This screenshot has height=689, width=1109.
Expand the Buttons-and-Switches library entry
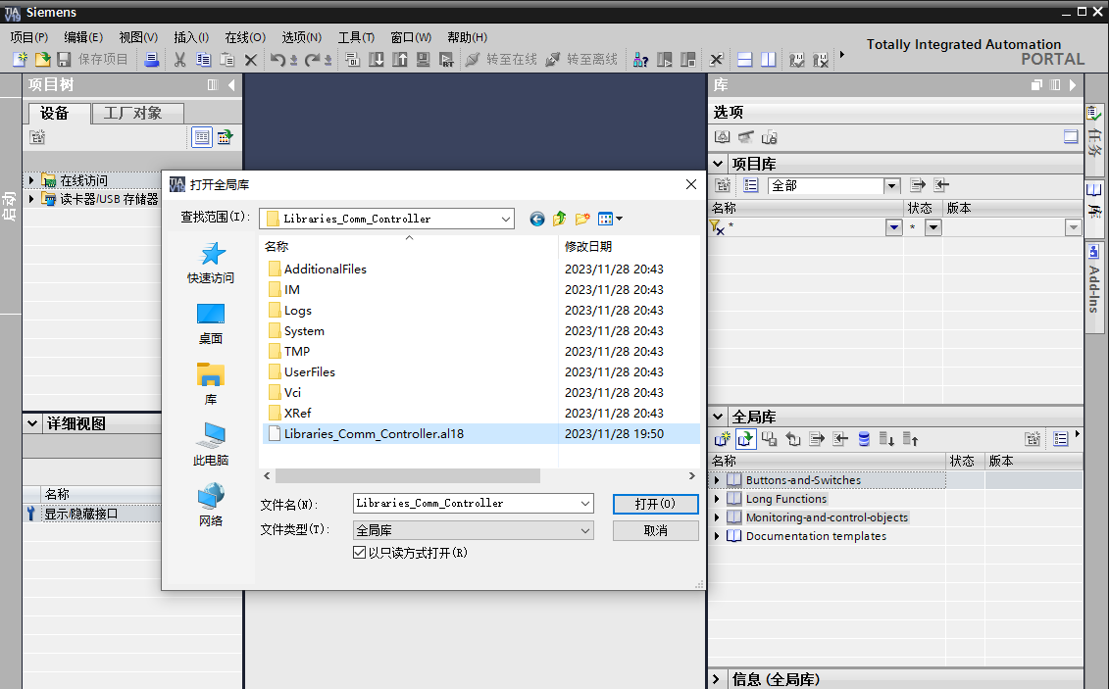(x=717, y=480)
